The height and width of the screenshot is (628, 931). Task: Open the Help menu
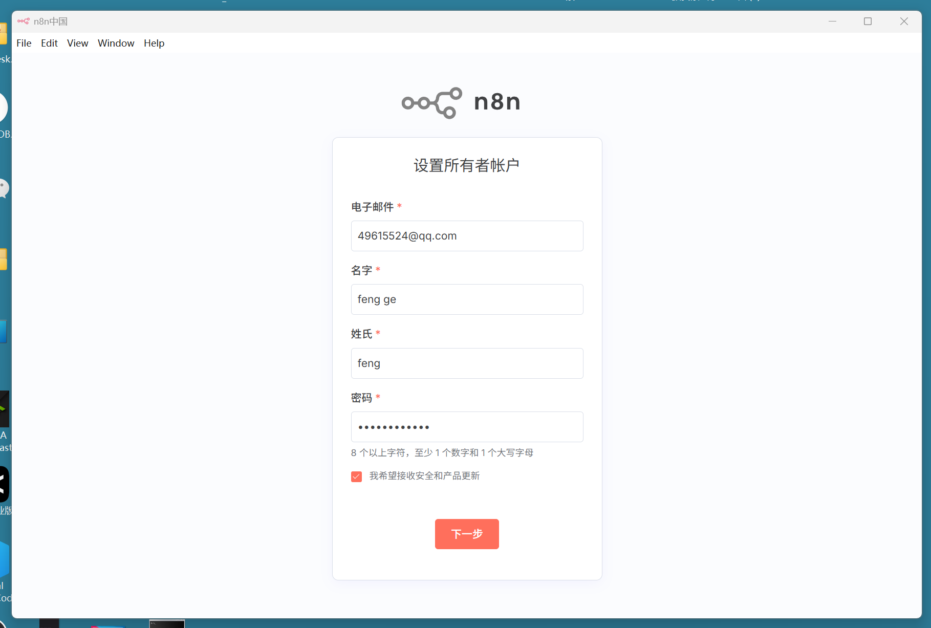tap(154, 43)
